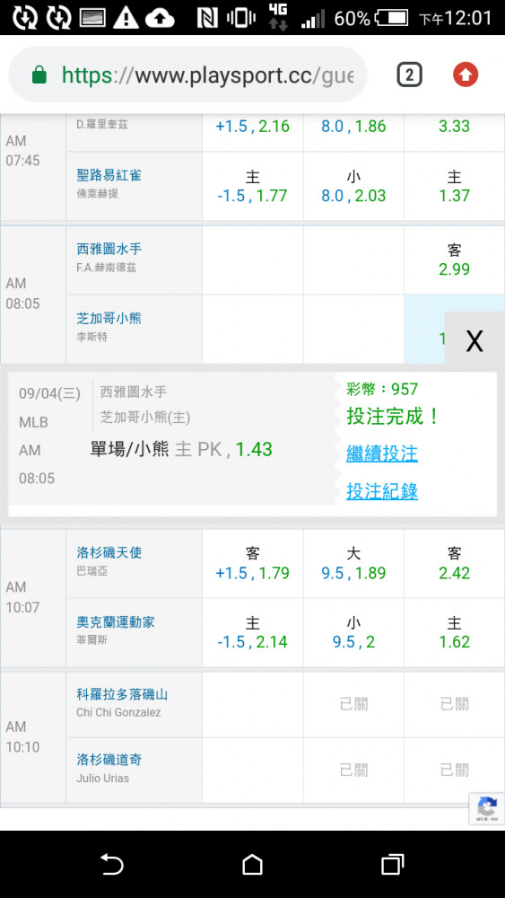Select 洛杉磯天使 away spread +1.5, 1.79
The image size is (505, 898).
[253, 564]
